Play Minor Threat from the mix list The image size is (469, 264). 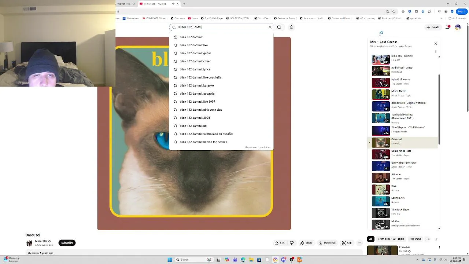pyautogui.click(x=403, y=94)
